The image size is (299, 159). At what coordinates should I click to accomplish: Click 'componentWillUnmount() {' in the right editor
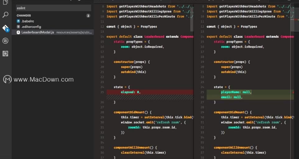[x=236, y=147]
